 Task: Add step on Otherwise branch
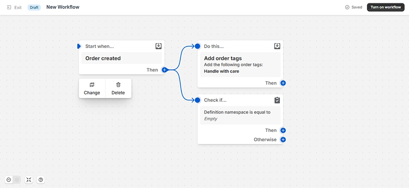283,140
